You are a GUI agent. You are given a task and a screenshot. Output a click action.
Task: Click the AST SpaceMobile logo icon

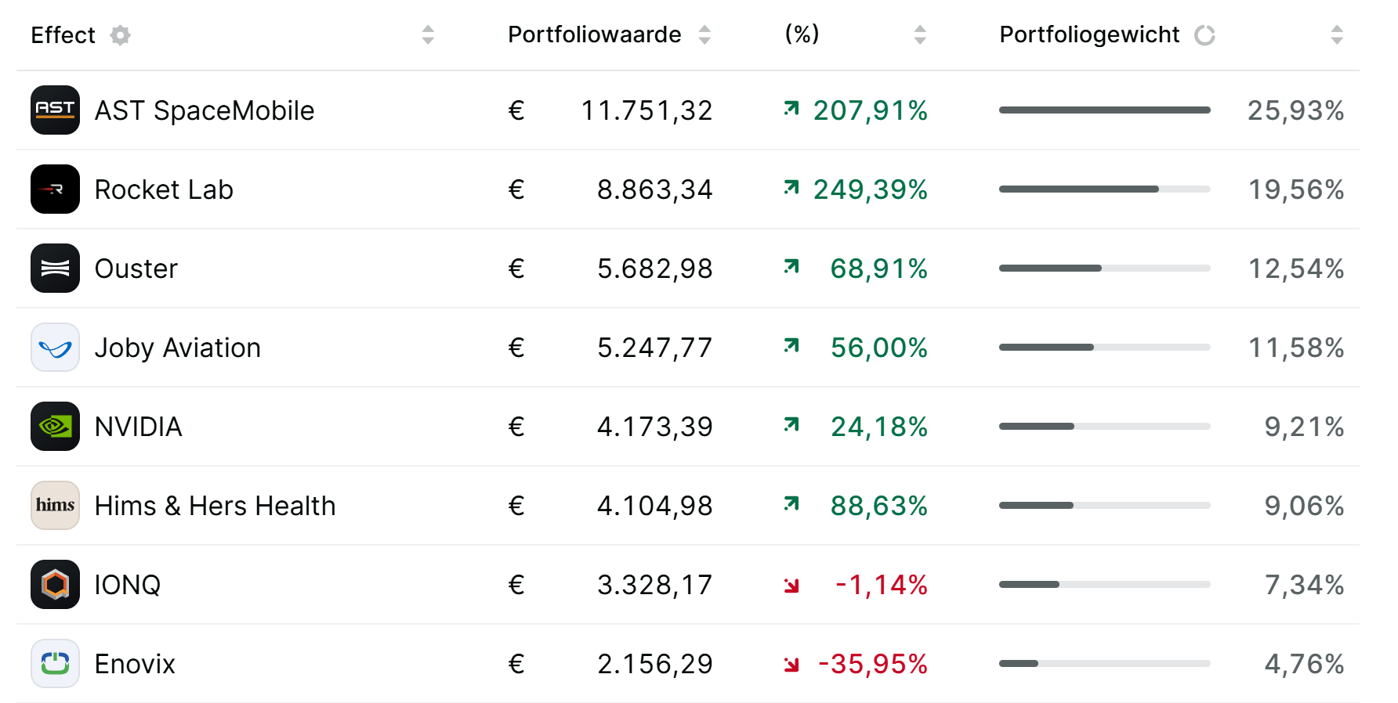tap(55, 110)
